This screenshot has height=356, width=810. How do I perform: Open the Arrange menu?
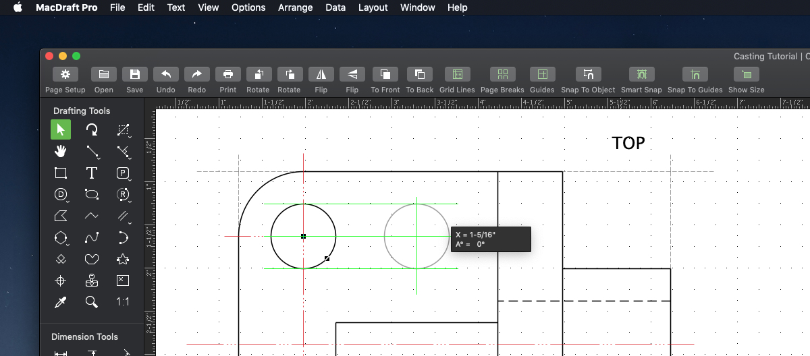click(x=296, y=7)
